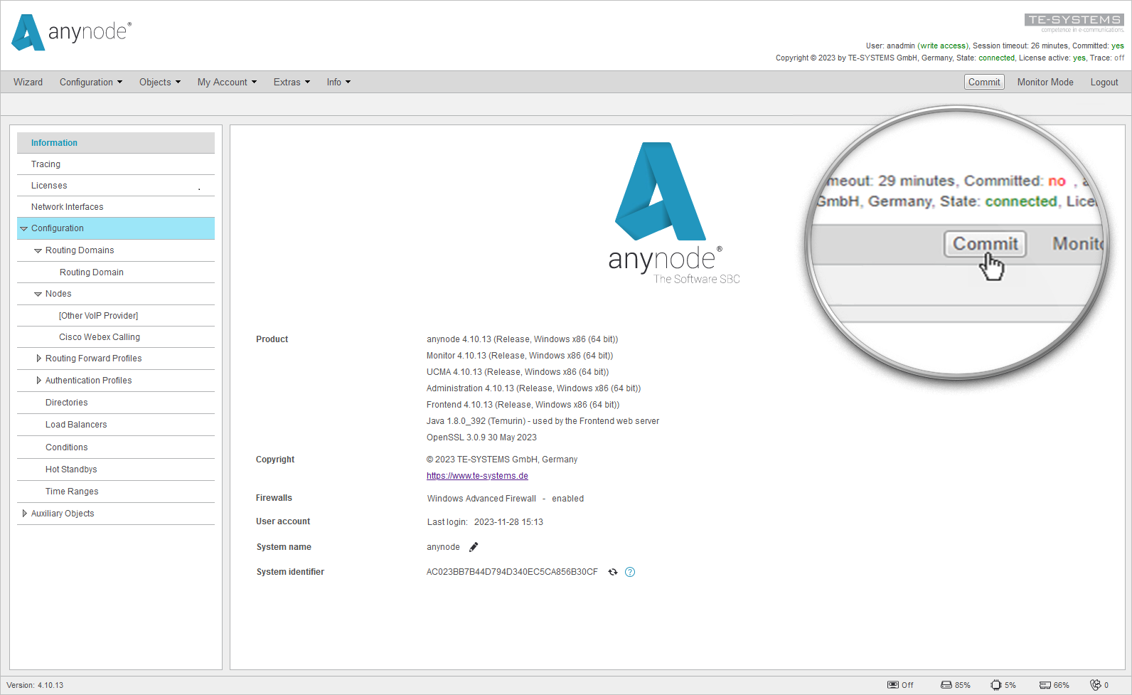The height and width of the screenshot is (695, 1132).
Task: Click the OpenSSL 3.0.9 30 May 2023 line
Action: pos(481,437)
